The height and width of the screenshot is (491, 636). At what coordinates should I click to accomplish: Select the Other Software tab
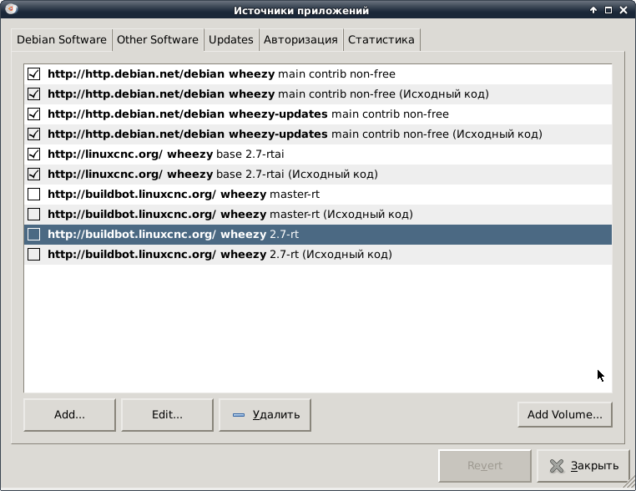[158, 40]
